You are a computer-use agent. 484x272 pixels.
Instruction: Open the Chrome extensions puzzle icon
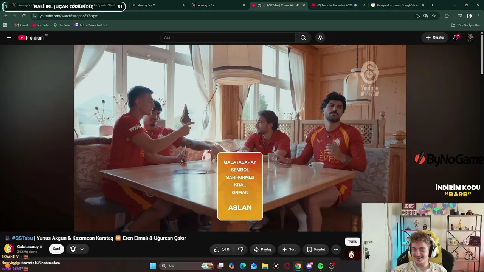click(447, 16)
